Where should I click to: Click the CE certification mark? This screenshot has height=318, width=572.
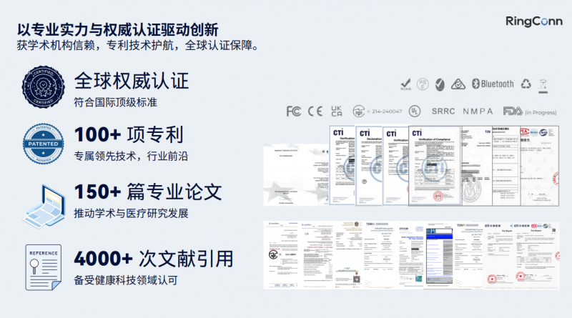[x=315, y=111]
